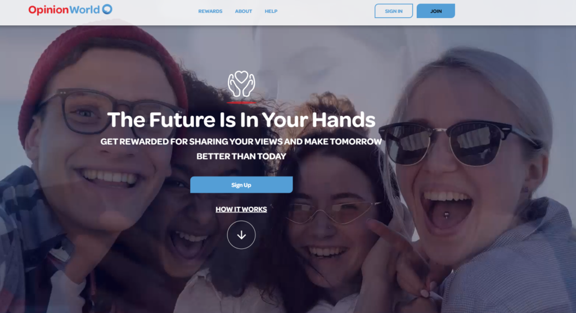Click the hands holding heart icon
Screen dimensions: 576x313
click(241, 84)
